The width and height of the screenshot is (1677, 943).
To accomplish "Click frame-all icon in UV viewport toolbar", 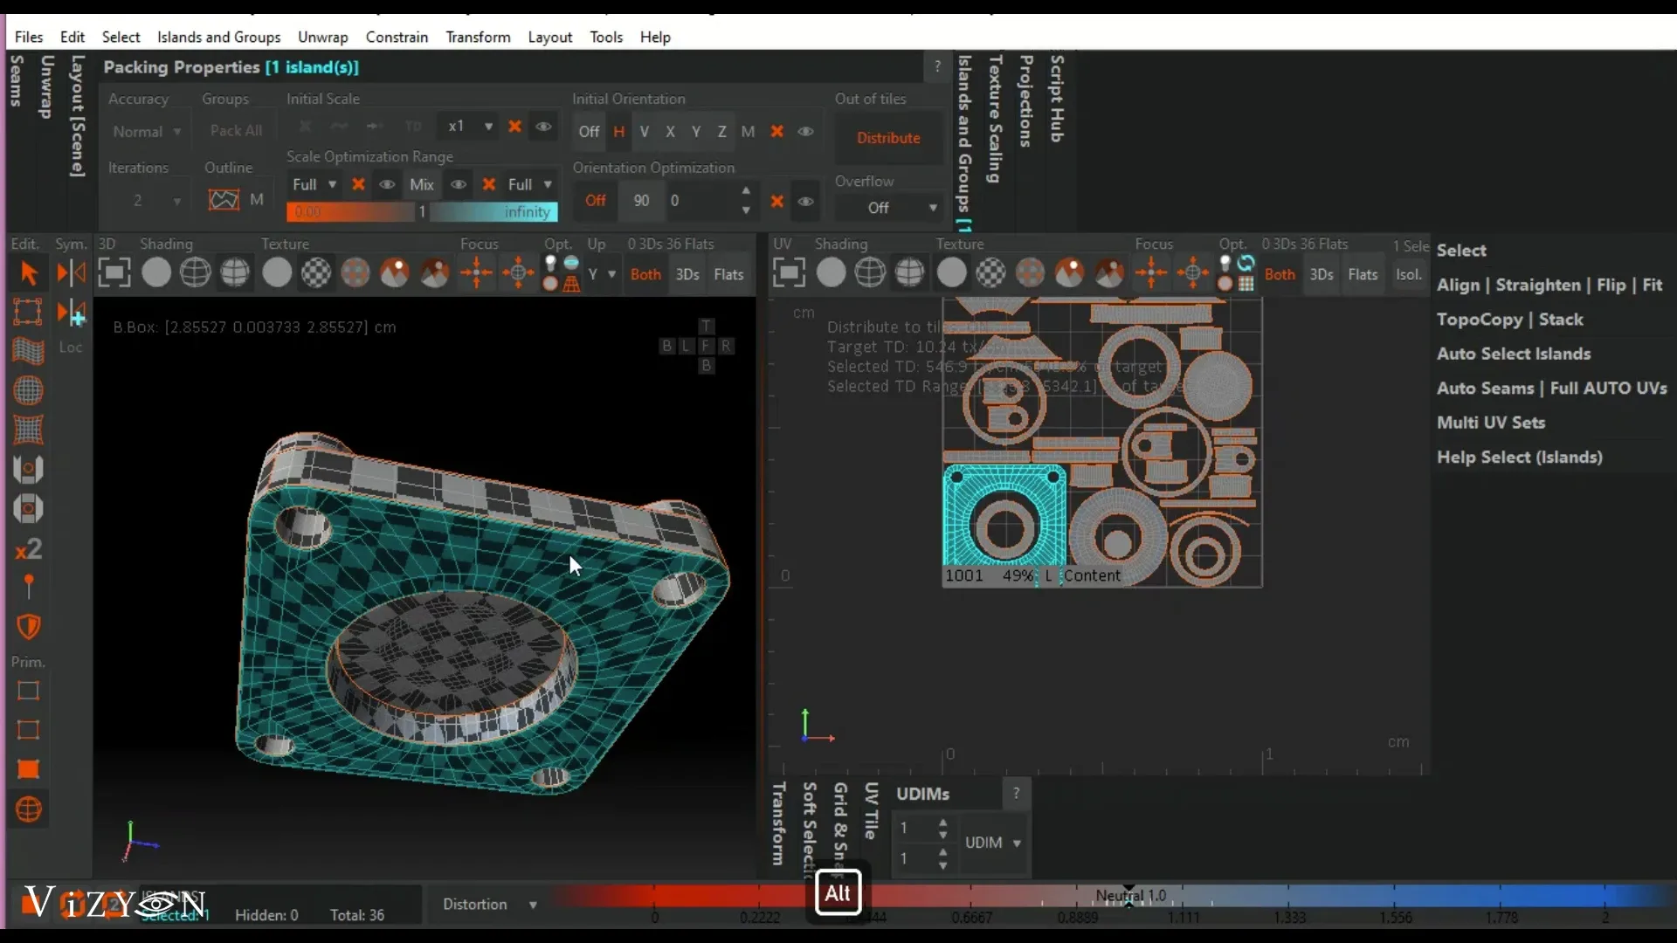I will point(789,274).
